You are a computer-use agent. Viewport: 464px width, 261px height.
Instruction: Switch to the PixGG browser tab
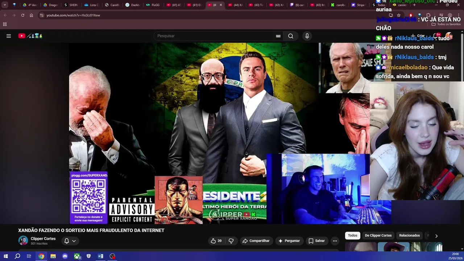click(x=153, y=5)
